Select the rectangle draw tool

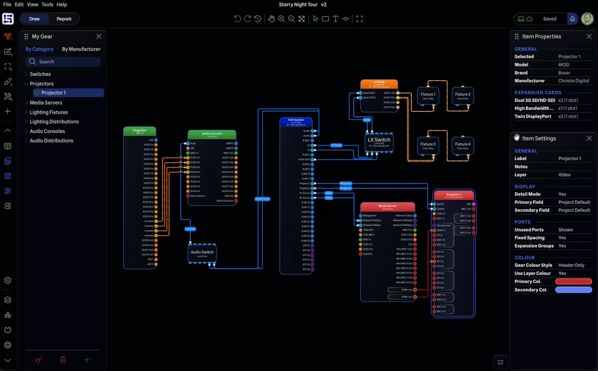pyautogui.click(x=326, y=19)
